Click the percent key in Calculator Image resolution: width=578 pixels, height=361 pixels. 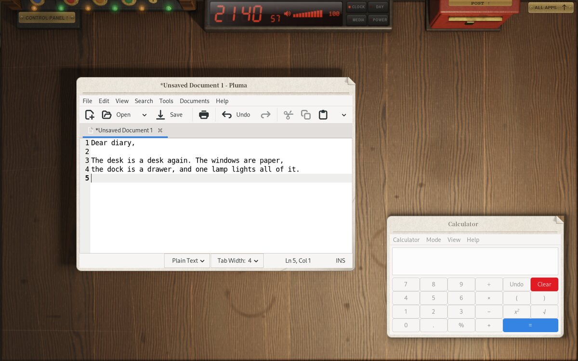461,325
